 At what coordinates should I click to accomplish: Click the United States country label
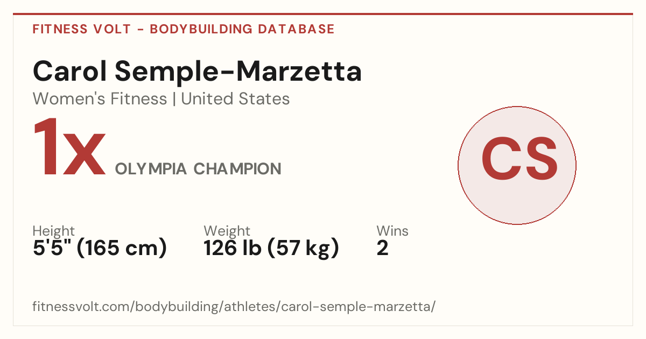pyautogui.click(x=235, y=99)
